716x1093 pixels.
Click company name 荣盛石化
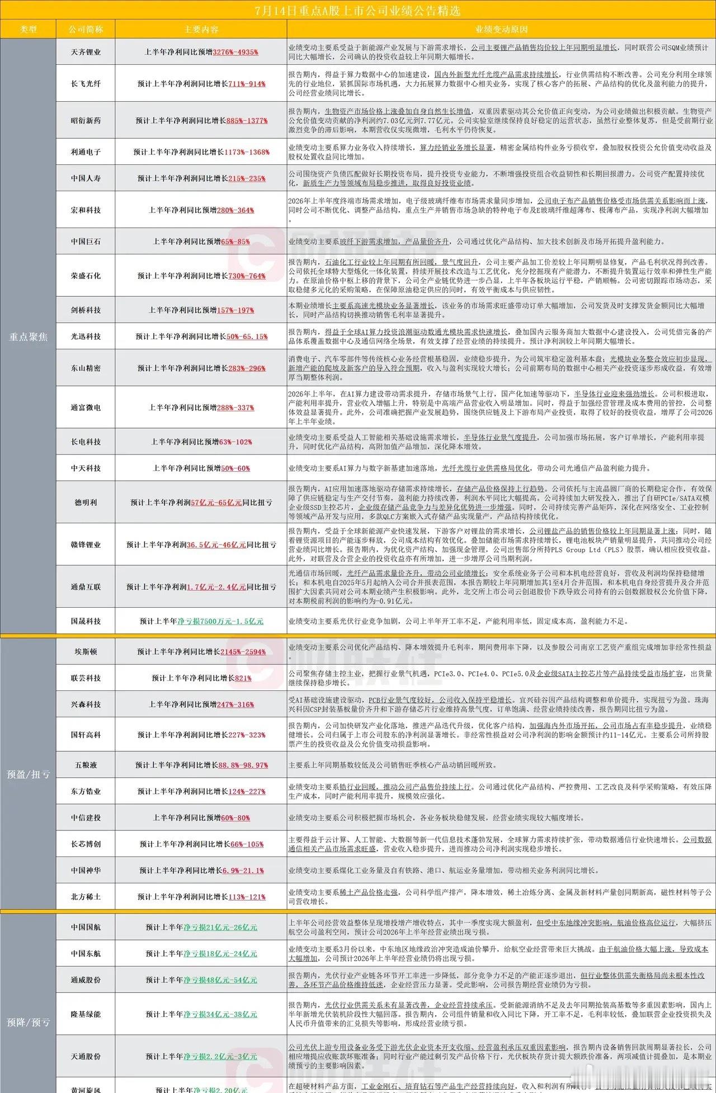(86, 276)
